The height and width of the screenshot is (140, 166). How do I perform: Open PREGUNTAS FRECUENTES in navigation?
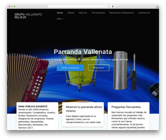[122, 13]
